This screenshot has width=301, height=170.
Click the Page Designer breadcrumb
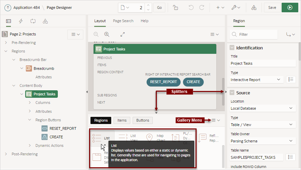(x=59, y=7)
